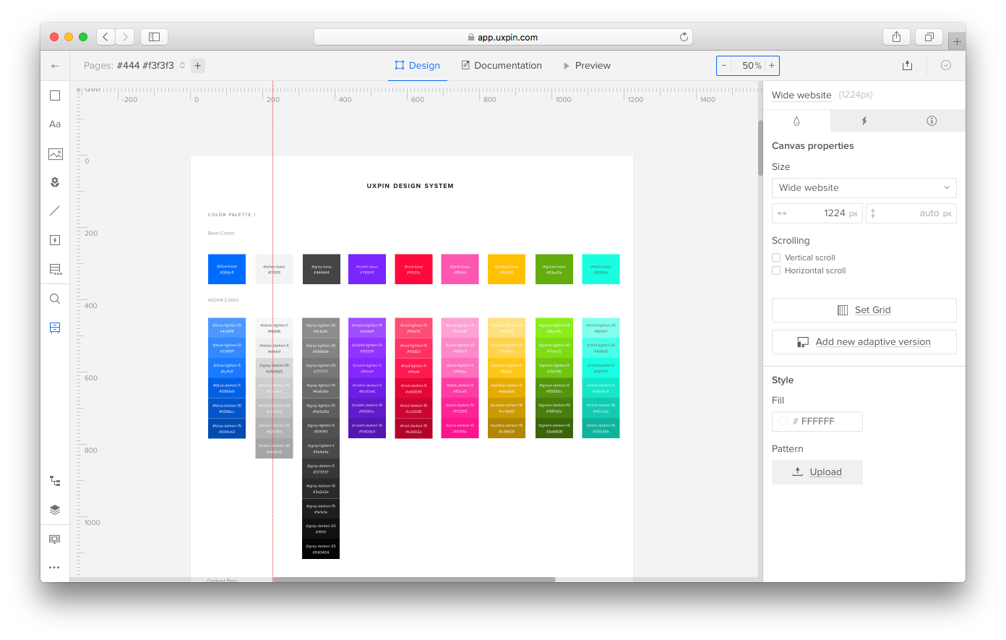Viewport: 1006px width, 640px height.
Task: Open the blue Design System libraries icon
Action: click(55, 328)
